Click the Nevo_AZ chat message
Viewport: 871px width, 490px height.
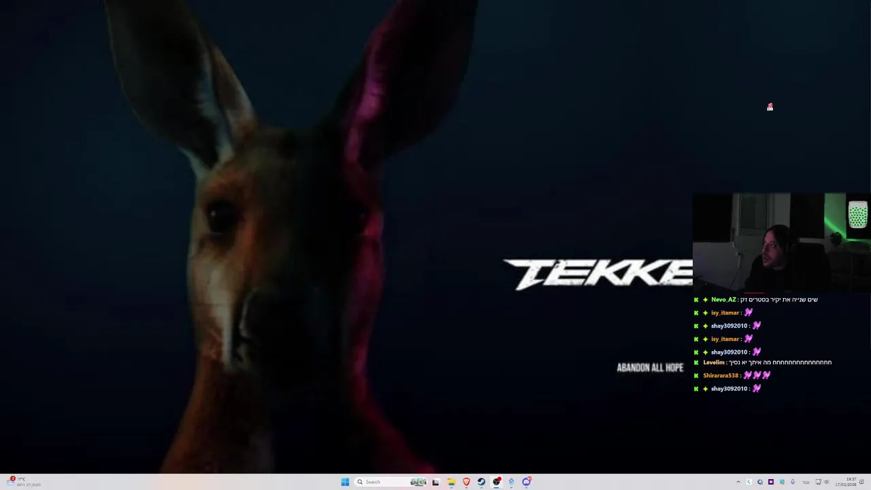tap(756, 299)
